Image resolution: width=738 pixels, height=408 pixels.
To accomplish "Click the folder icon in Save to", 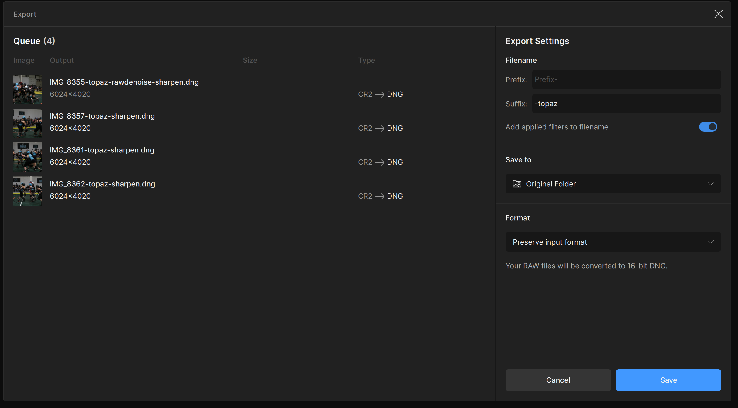I will point(517,184).
